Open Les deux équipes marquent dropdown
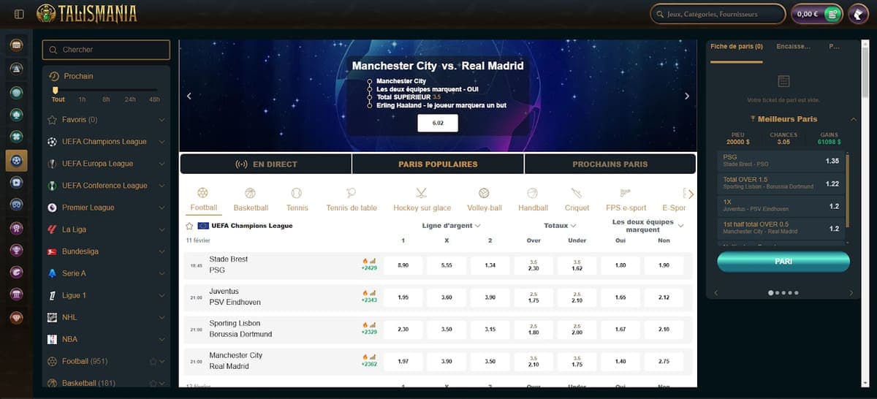Image resolution: width=877 pixels, height=399 pixels. tap(648, 226)
